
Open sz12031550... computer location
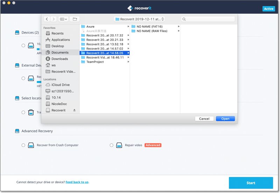(63, 91)
